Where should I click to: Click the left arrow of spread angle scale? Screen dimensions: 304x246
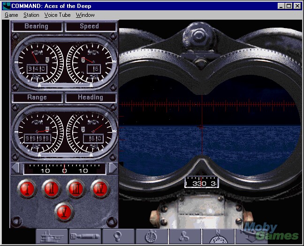15,168
